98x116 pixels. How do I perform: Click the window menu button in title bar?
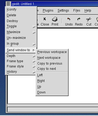pyautogui.click(x=8, y=4)
